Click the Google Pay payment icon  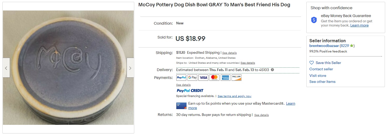192,78
